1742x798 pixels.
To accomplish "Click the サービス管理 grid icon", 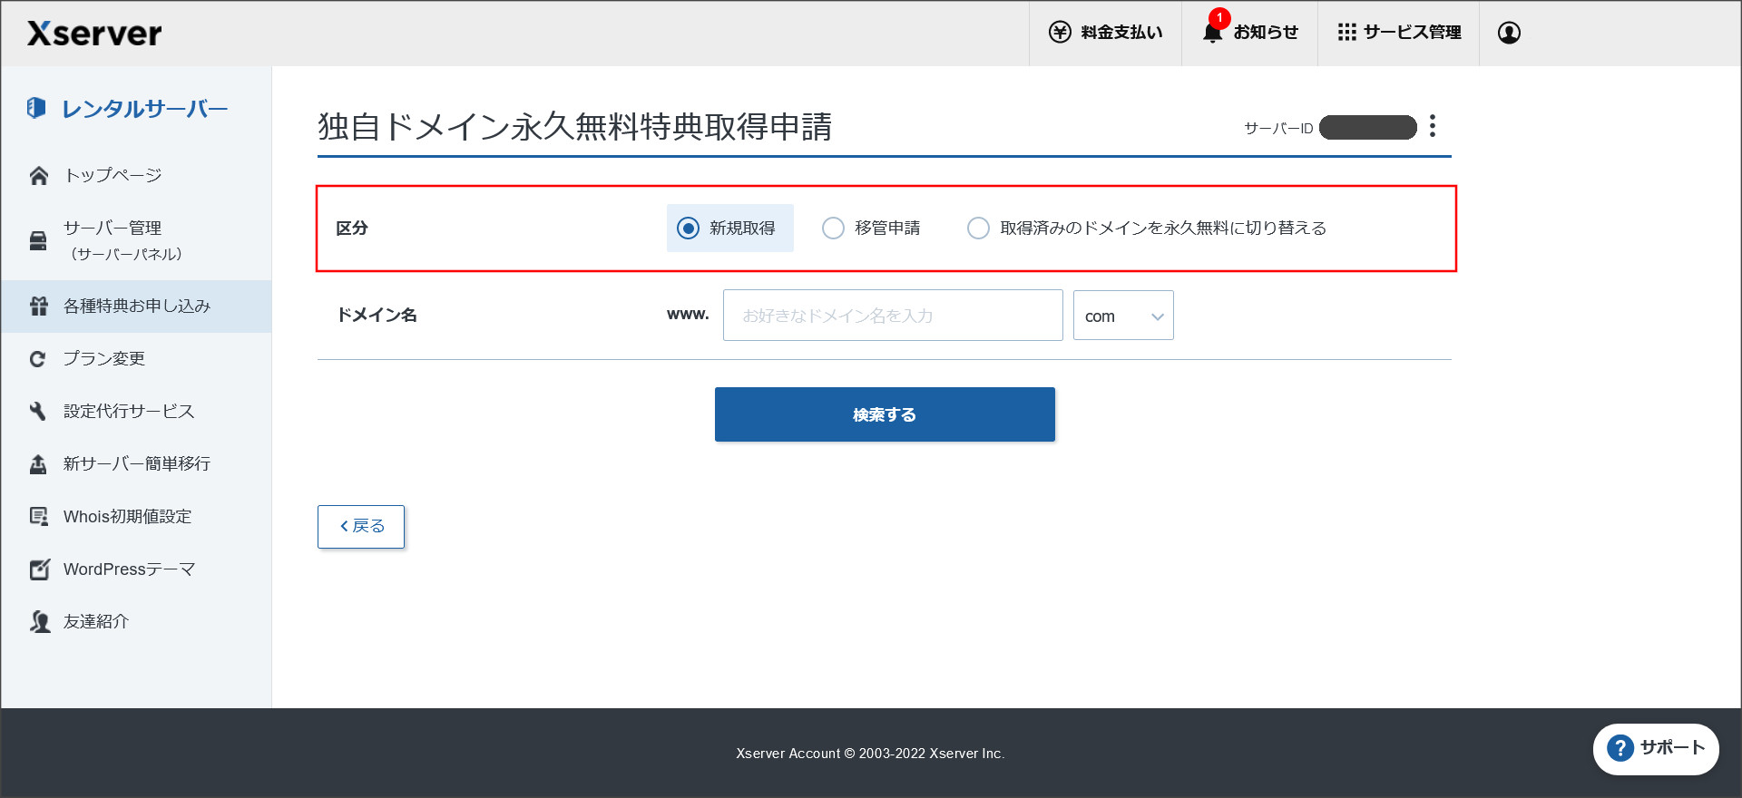I will tap(1346, 33).
